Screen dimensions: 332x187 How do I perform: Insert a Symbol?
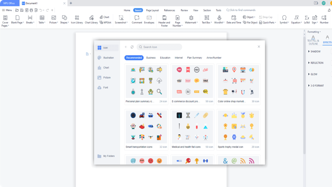pyautogui.click(x=284, y=19)
